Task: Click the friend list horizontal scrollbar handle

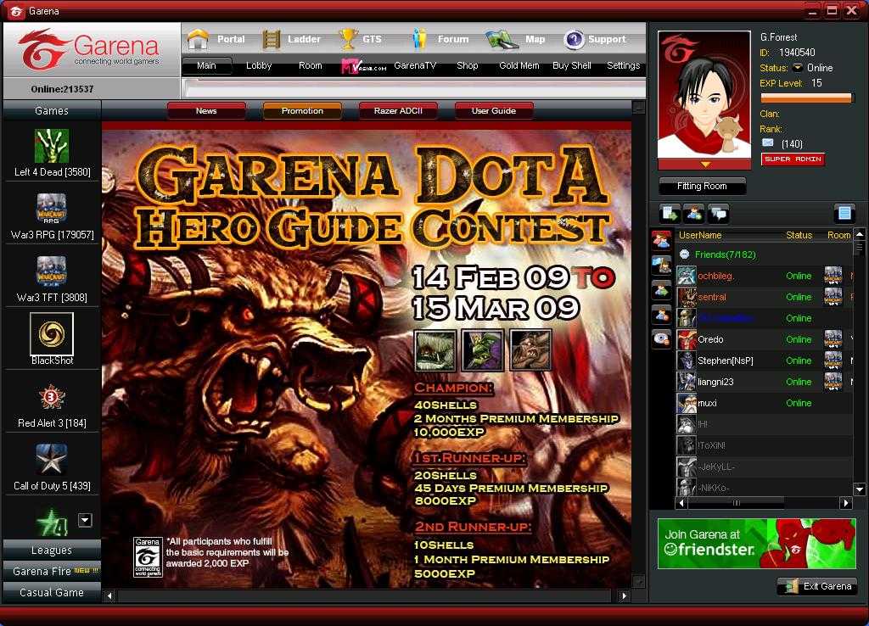Action: (737, 503)
